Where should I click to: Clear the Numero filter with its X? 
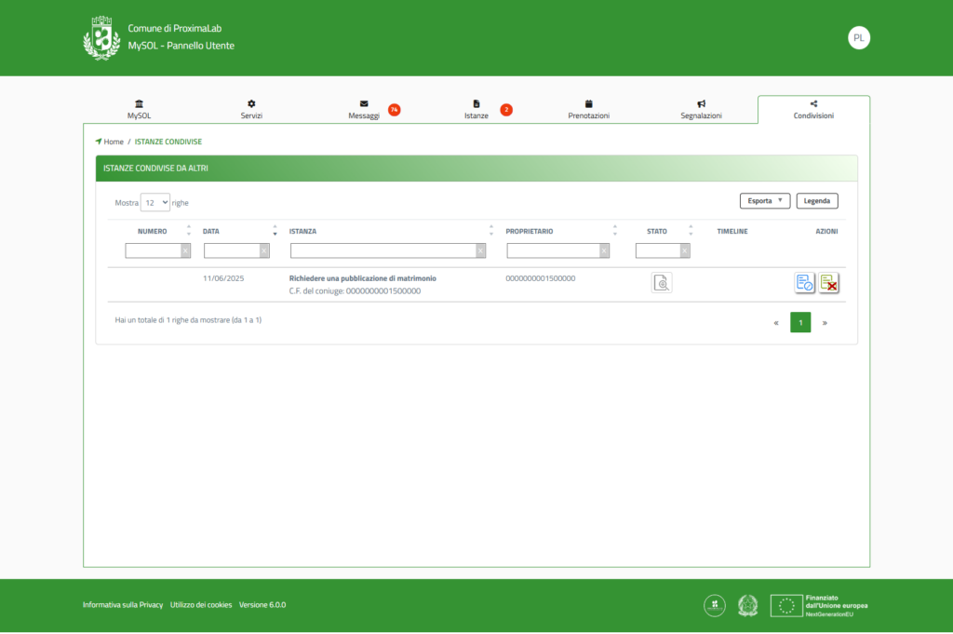point(185,250)
